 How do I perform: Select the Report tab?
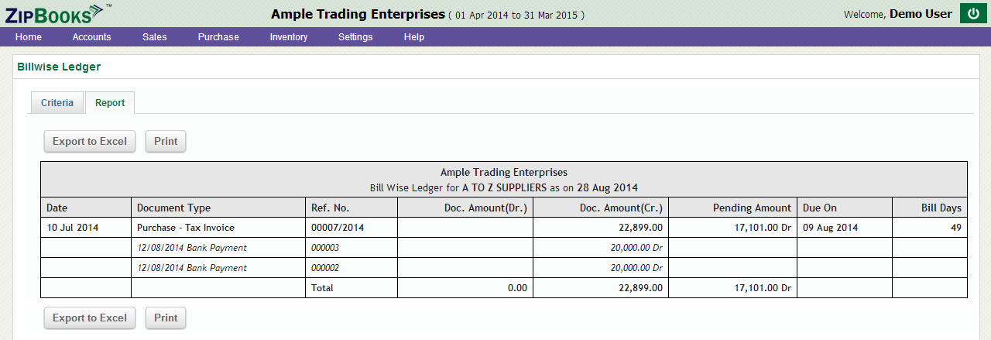(110, 103)
